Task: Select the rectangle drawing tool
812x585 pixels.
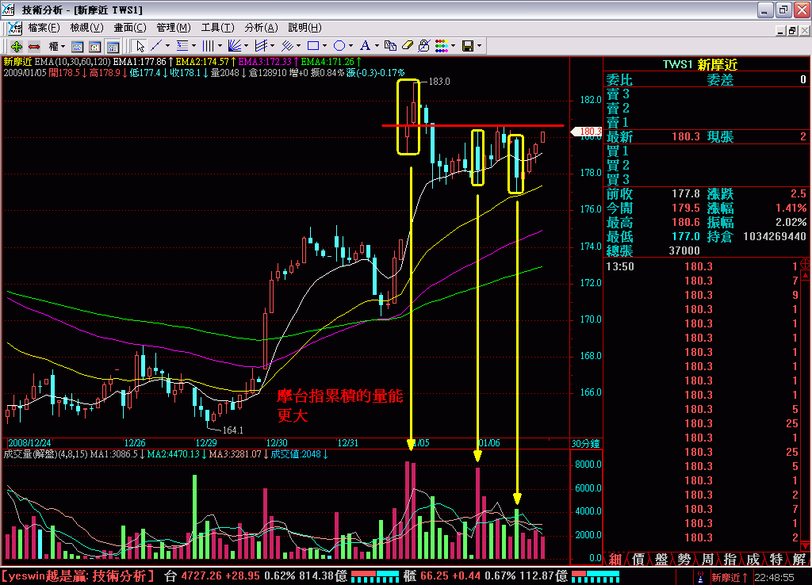Action: [x=313, y=46]
